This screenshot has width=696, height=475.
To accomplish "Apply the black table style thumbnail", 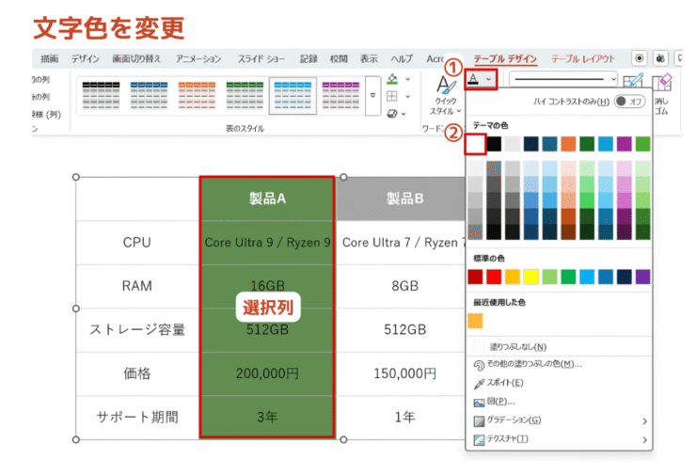I will [x=101, y=95].
